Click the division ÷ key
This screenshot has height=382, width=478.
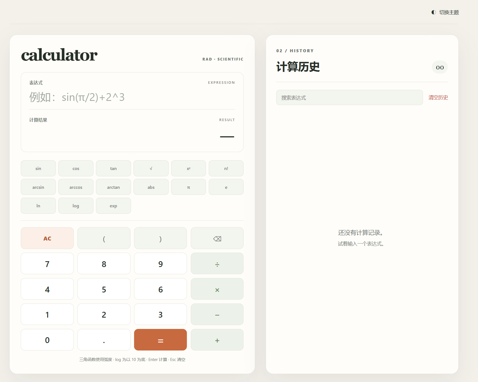(x=217, y=264)
